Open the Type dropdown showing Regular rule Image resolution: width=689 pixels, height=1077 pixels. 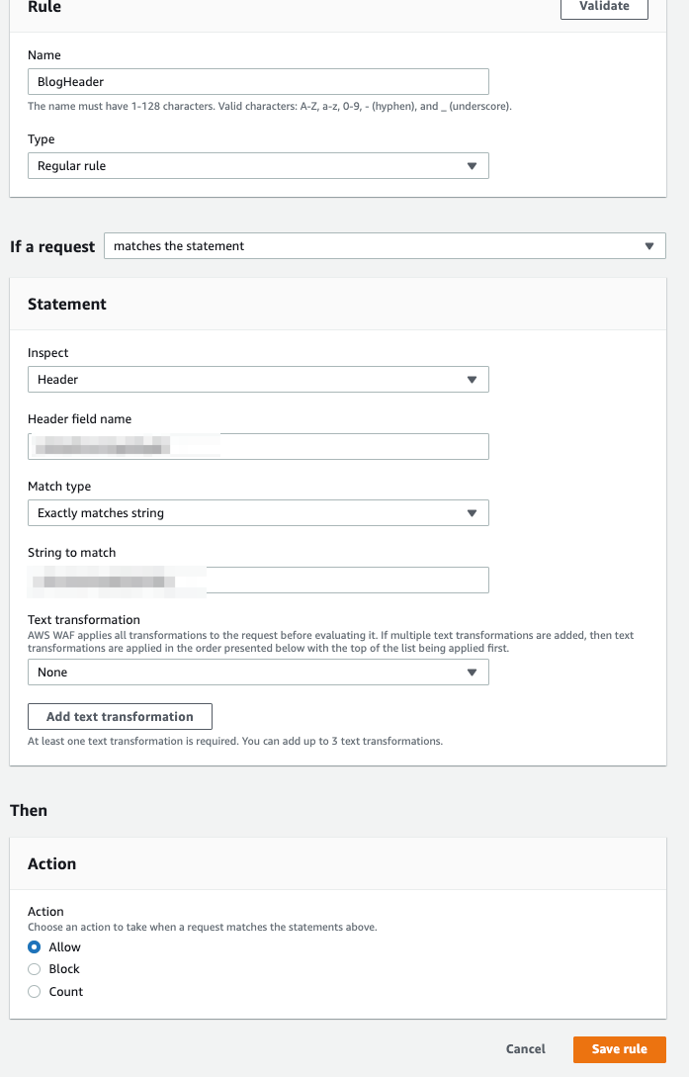258,165
